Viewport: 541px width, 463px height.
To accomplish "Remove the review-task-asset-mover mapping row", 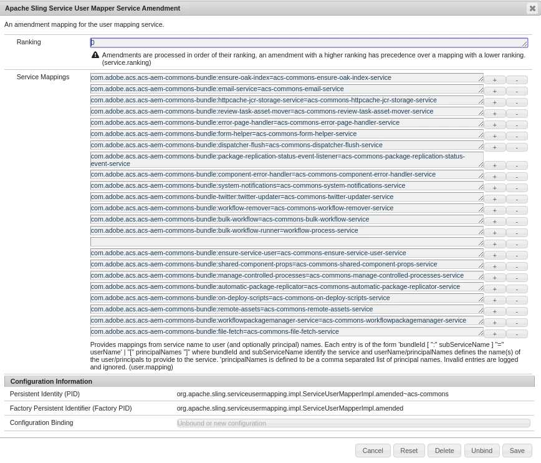I will (x=517, y=114).
